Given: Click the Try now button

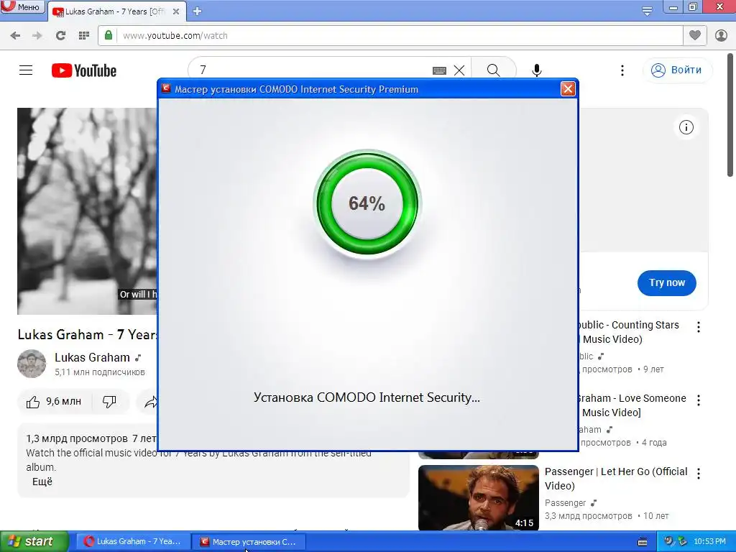Looking at the screenshot, I should (666, 283).
